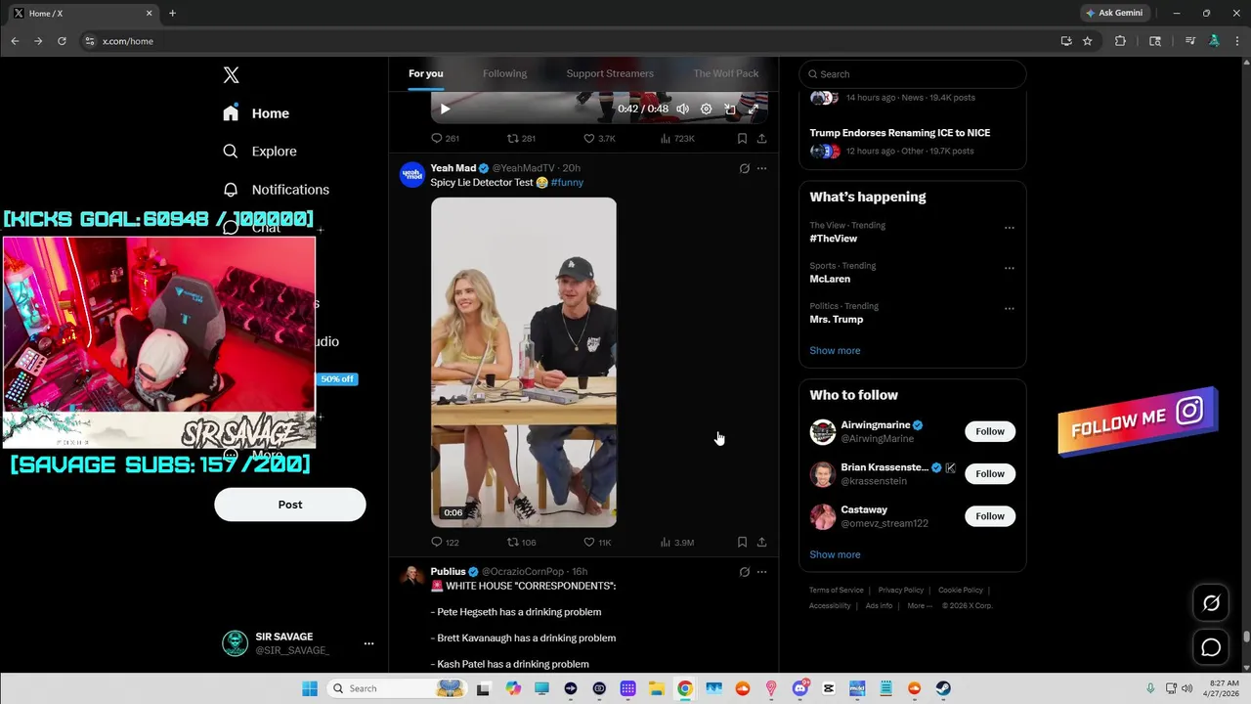Reply to the Yeah Mad post with 122 comments

pyautogui.click(x=445, y=542)
